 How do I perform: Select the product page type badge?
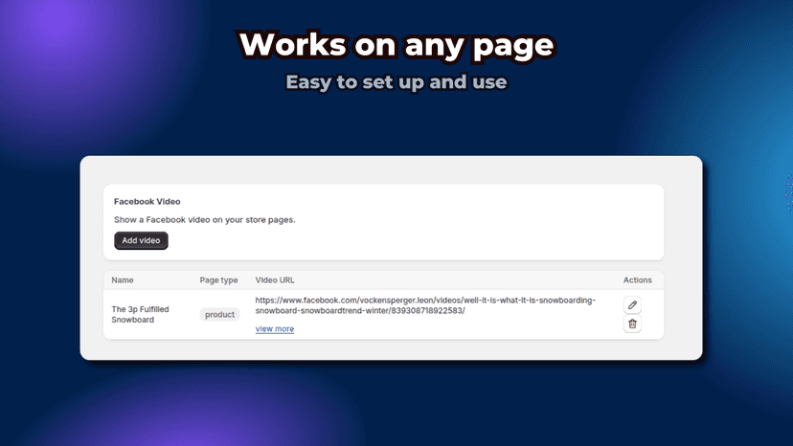point(219,315)
